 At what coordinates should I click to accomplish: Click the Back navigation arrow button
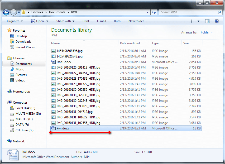click(x=6, y=12)
